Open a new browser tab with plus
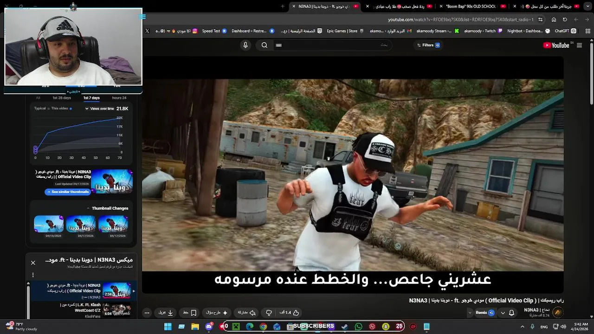Screen dimensions: 594x334 point(283,6)
